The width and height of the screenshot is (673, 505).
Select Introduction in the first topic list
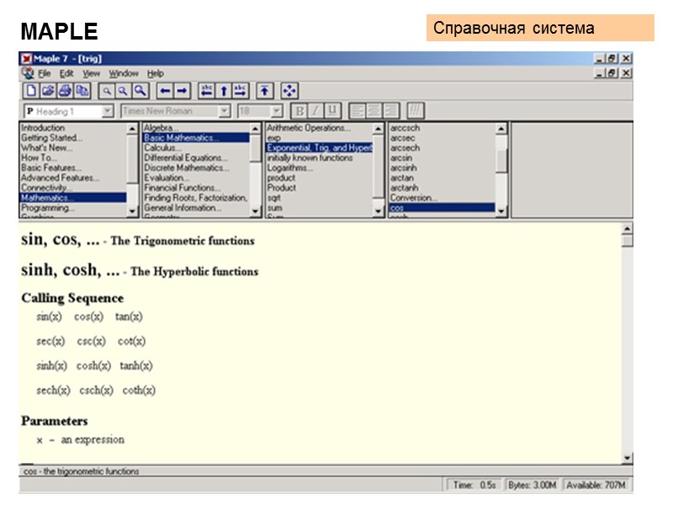pyautogui.click(x=43, y=128)
